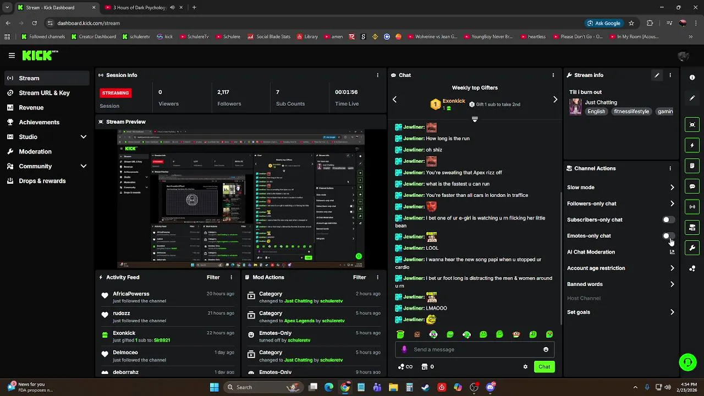Click the English stream tag
The height and width of the screenshot is (396, 704).
596,112
